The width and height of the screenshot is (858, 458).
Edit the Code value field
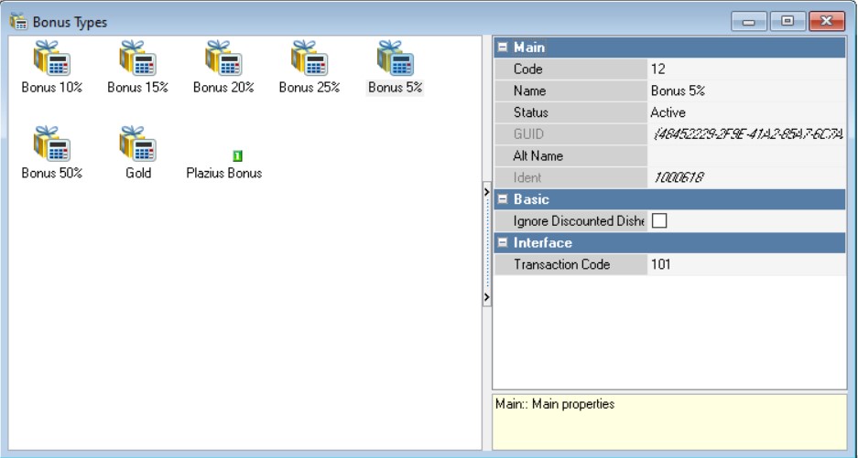pyautogui.click(x=745, y=69)
